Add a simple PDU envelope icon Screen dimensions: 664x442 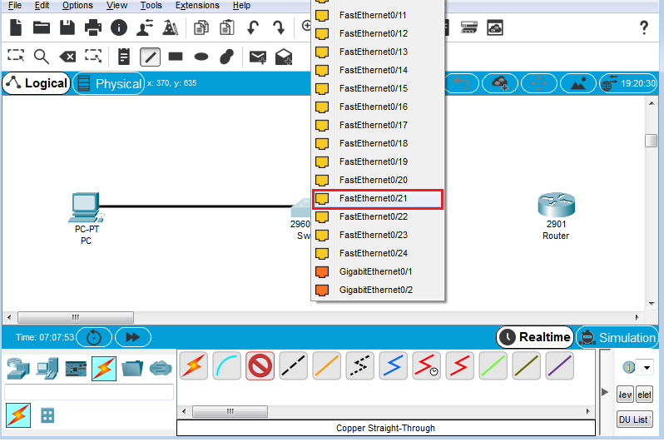tap(258, 57)
